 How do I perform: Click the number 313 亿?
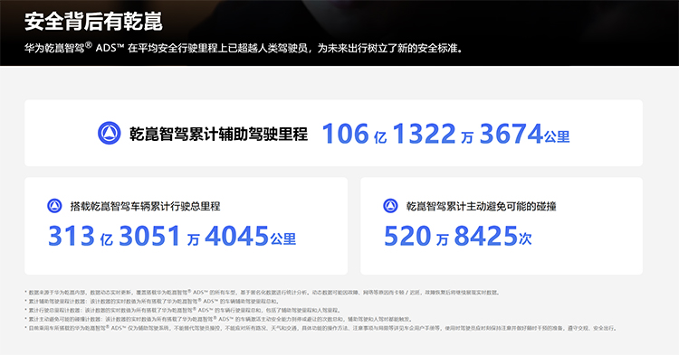(x=81, y=236)
